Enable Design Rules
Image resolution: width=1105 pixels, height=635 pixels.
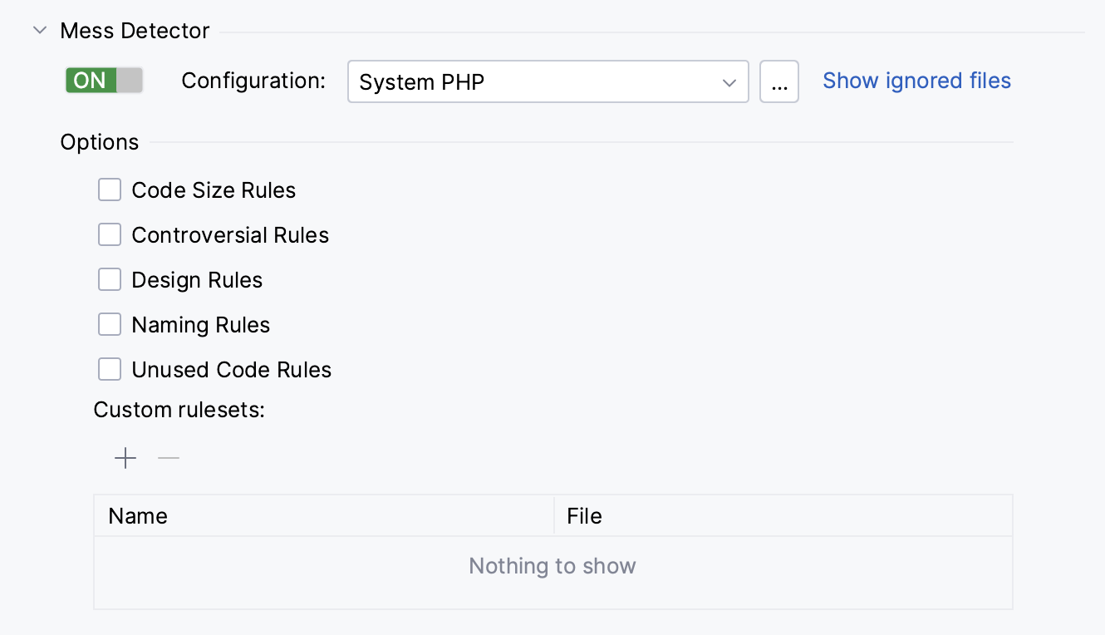click(109, 279)
